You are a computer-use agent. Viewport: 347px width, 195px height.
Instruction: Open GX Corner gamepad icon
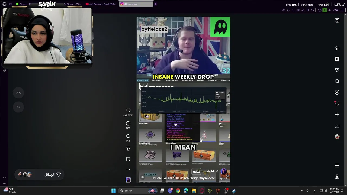tap(11, 4)
